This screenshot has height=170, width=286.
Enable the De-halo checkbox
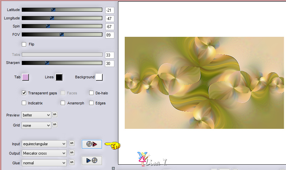(x=91, y=93)
